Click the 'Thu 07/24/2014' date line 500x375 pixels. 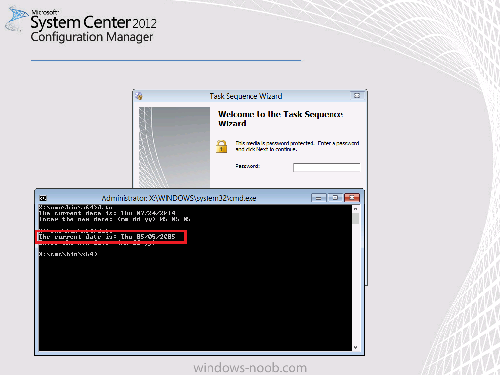coord(107,213)
